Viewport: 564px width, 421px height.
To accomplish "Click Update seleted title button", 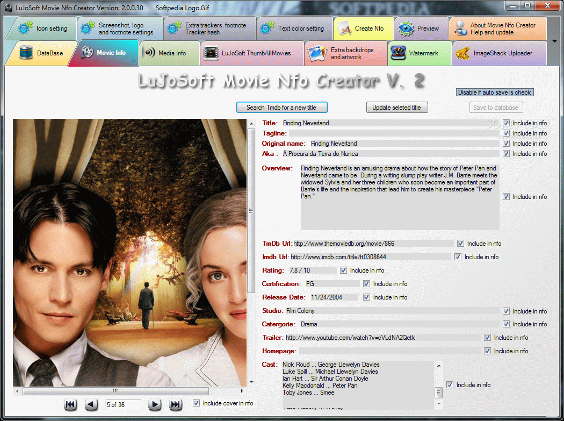I will pyautogui.click(x=397, y=108).
